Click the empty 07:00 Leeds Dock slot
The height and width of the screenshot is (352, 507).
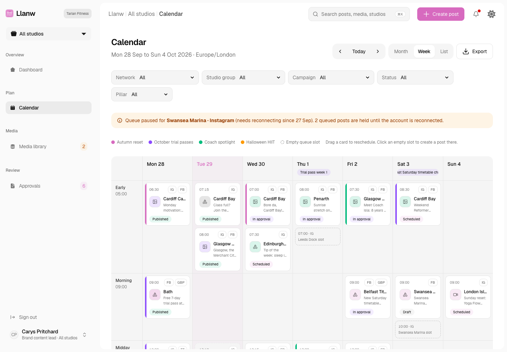pos(318,237)
